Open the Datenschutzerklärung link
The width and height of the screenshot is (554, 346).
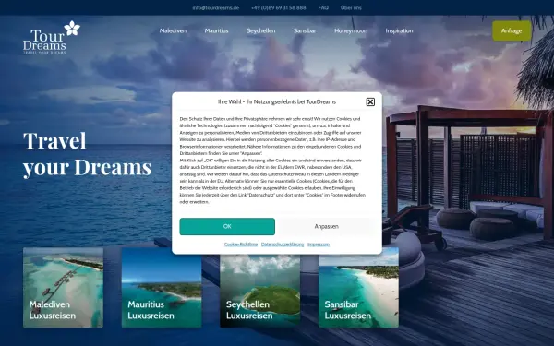[283, 245]
